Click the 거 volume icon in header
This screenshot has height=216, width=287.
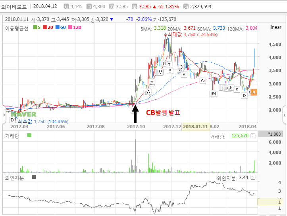pos(186,7)
